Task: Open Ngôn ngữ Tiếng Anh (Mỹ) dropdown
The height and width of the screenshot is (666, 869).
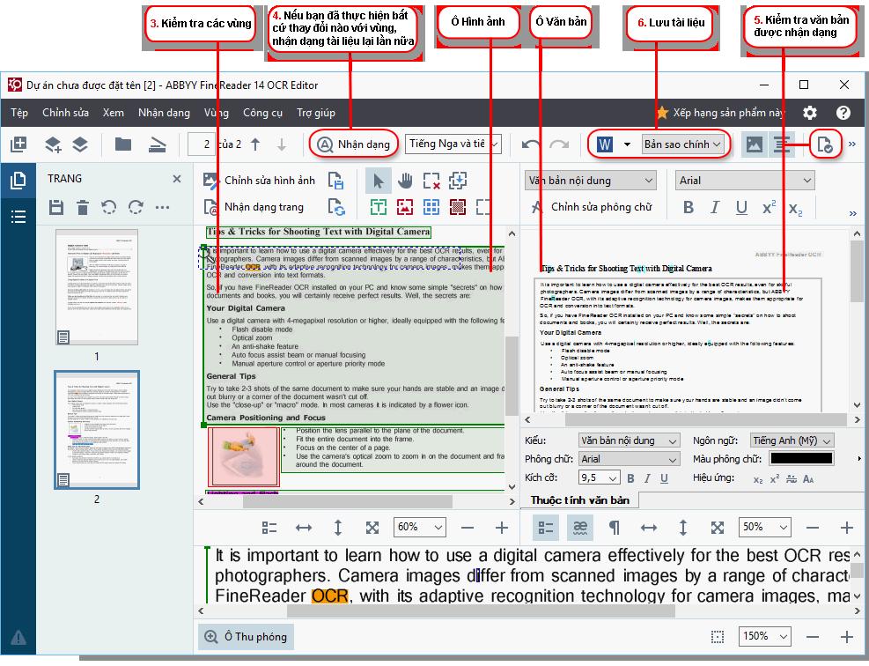Action: pyautogui.click(x=792, y=440)
